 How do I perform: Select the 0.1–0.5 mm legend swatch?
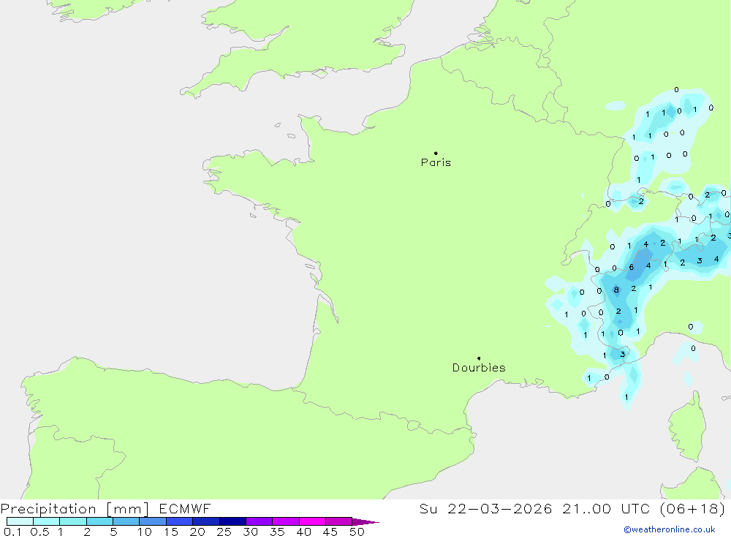coord(20,521)
